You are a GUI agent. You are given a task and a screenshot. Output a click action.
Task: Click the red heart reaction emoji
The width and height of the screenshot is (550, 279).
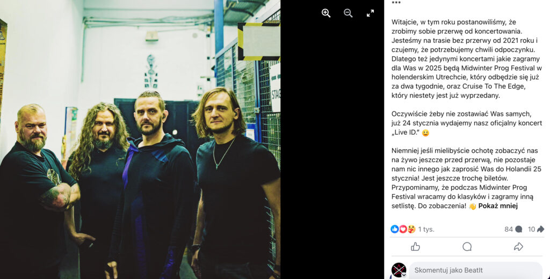pos(403,229)
